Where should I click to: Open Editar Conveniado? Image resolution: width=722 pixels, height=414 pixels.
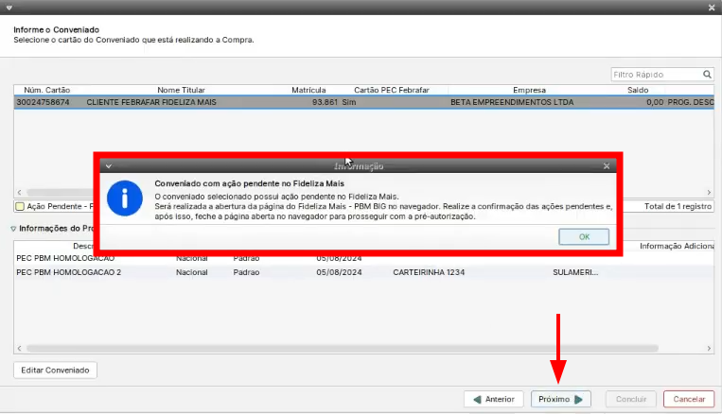coord(55,370)
